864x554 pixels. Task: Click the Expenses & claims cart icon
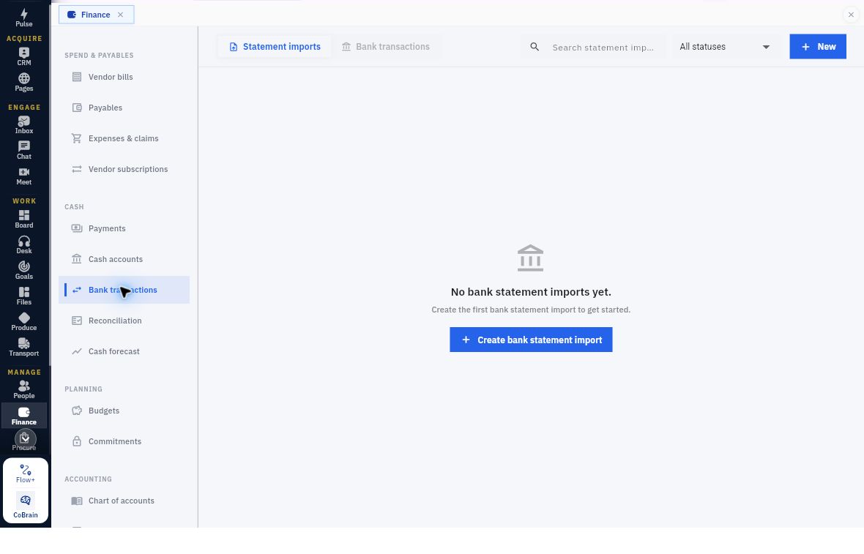(x=77, y=138)
